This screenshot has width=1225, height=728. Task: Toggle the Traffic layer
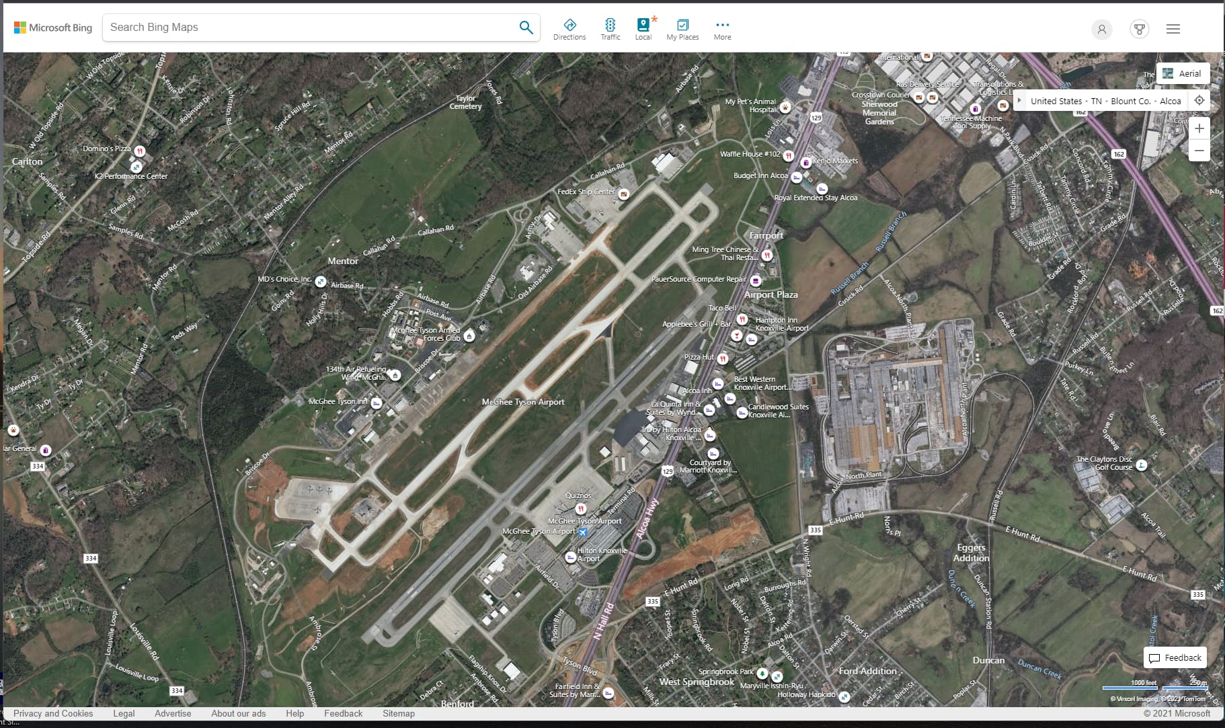[610, 29]
